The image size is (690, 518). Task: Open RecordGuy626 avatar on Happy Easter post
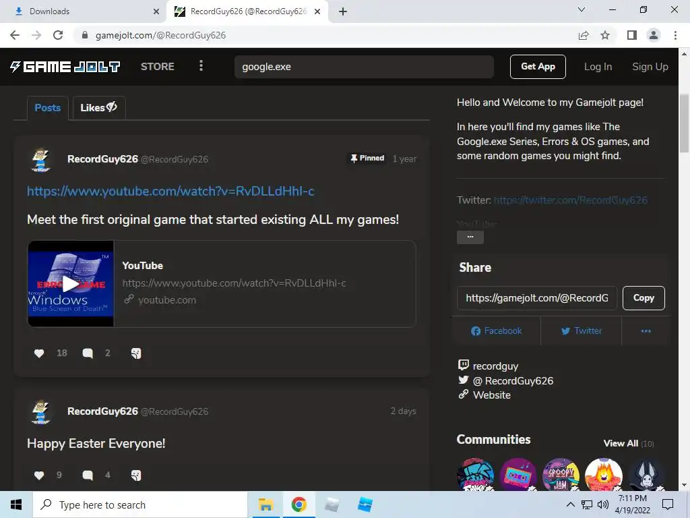click(x=41, y=412)
